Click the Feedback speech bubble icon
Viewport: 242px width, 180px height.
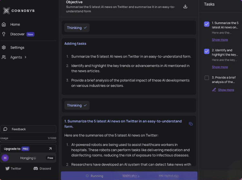click(x=5, y=129)
